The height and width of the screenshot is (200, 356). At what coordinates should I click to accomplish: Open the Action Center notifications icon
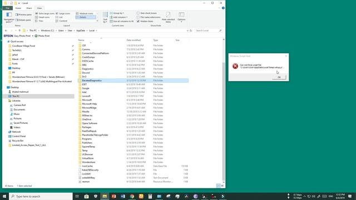(350, 196)
